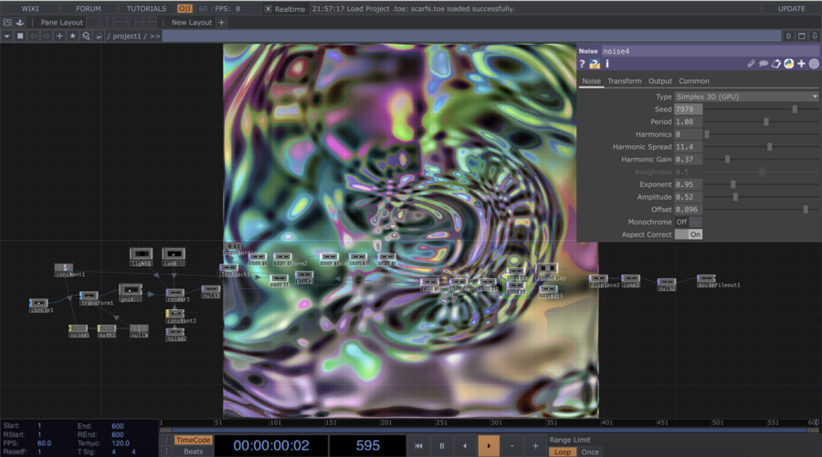Screen dimensions: 822x457
Task: Step forward one frame with plus button
Action: click(x=535, y=445)
